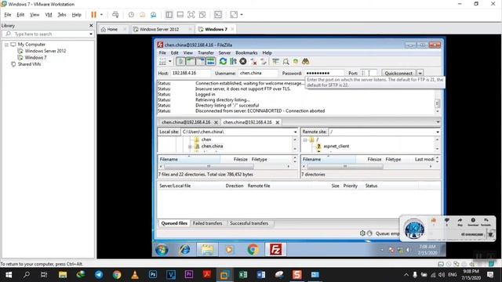Screen dimensions: 502x282
Task: Toggle transfer queue display in FileZilla
Action: pyautogui.click(x=210, y=61)
